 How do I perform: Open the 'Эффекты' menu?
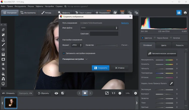39,6
